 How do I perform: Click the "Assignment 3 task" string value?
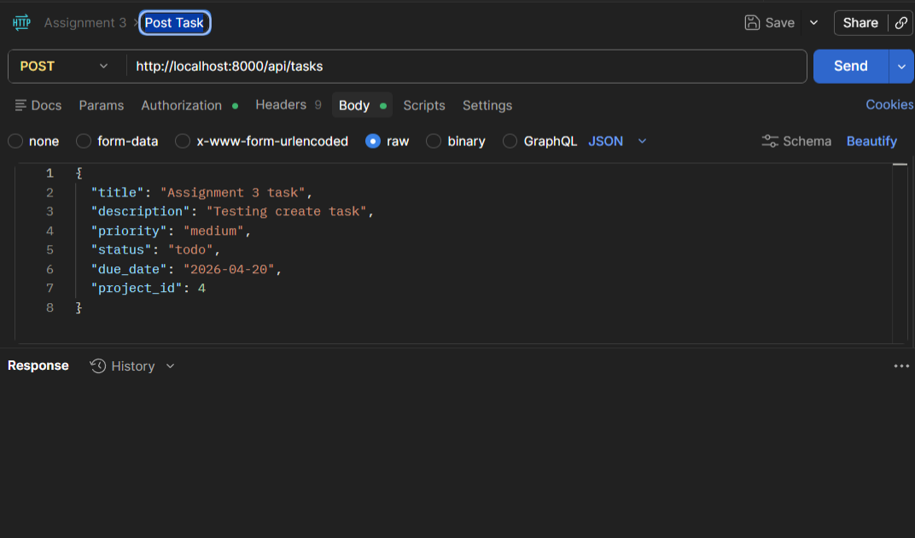point(233,193)
